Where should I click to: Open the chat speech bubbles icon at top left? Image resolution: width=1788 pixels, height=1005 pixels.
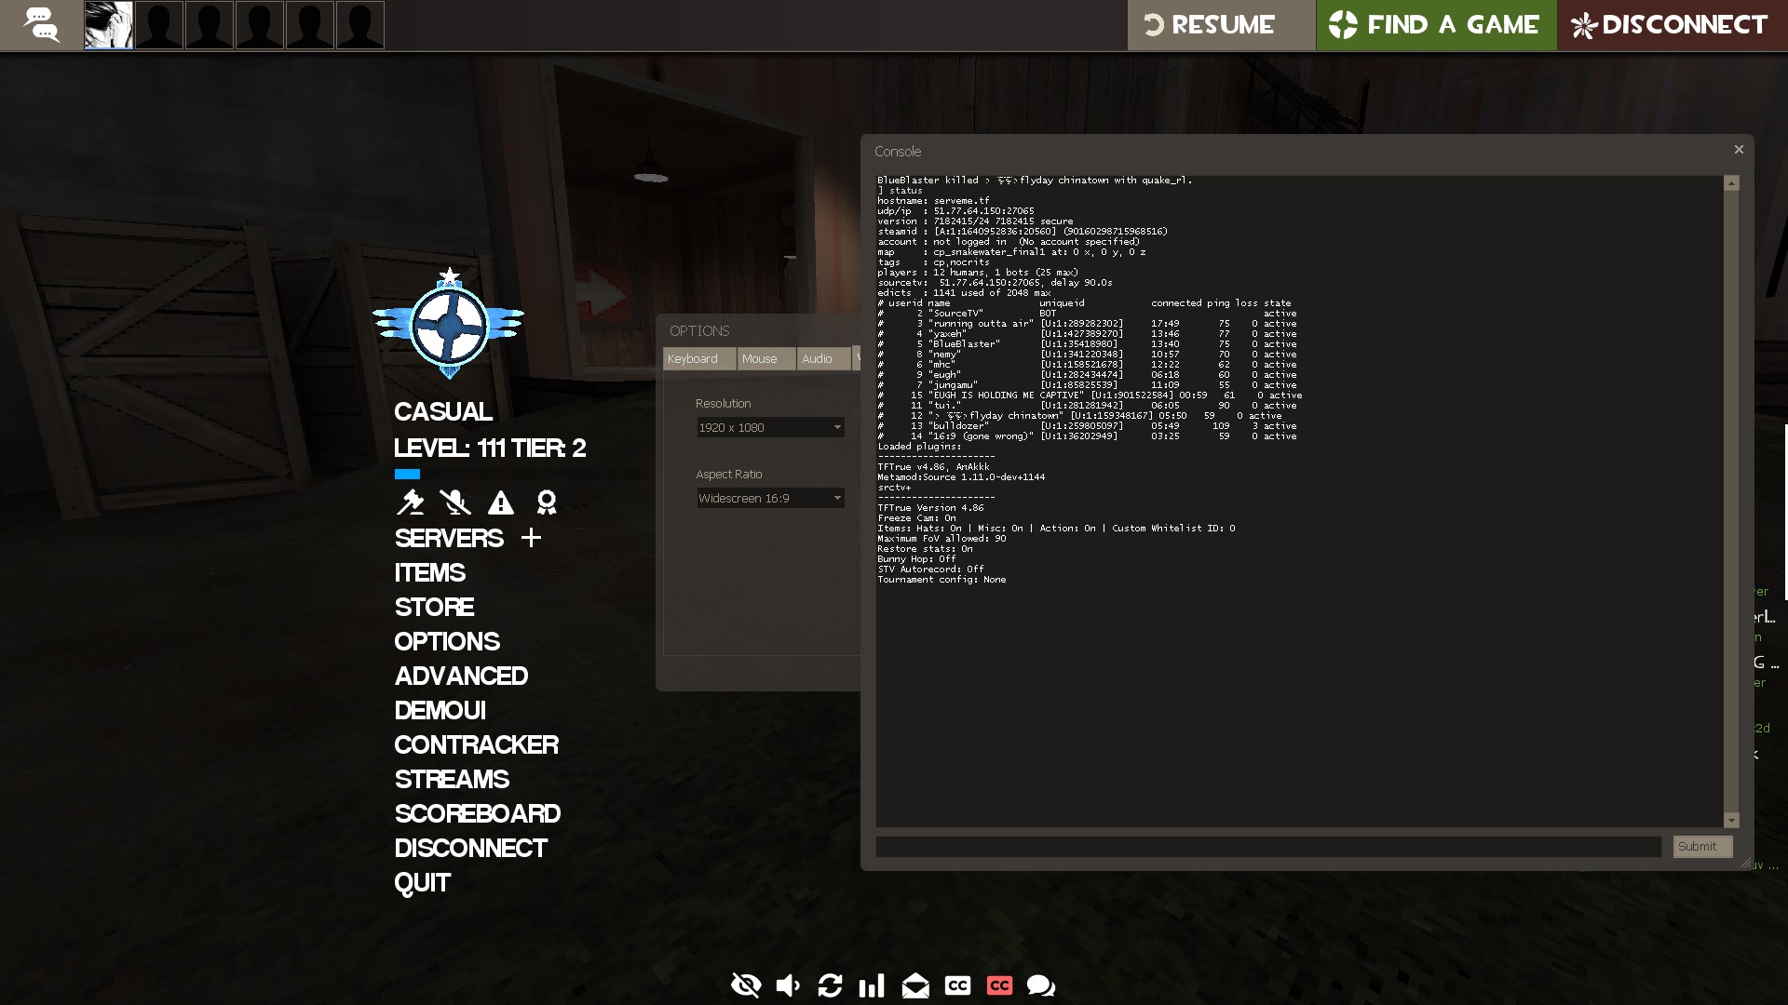tap(41, 24)
